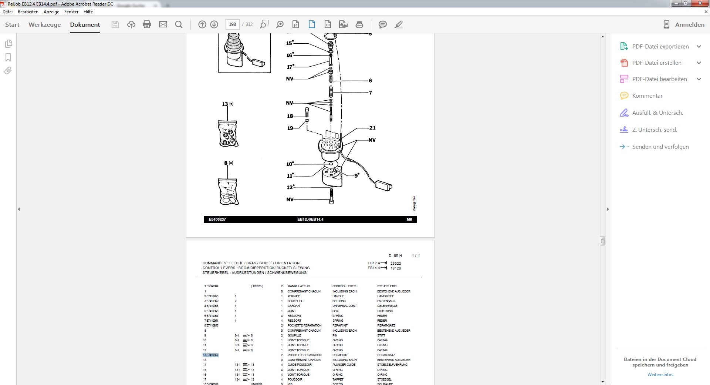Screen dimensions: 710x385
Task: Open the Hilfe menu
Action: click(88, 12)
